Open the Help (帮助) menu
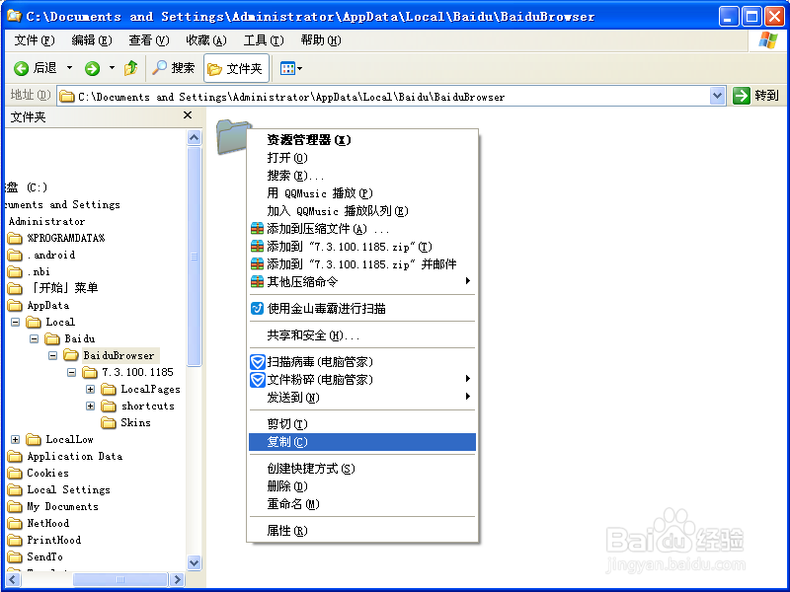 (320, 40)
